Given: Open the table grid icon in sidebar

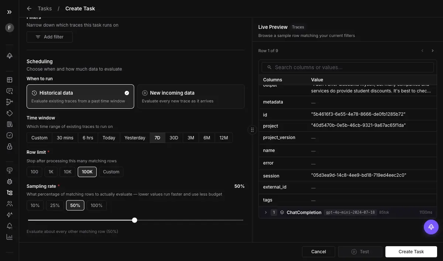Looking at the screenshot, I should pyautogui.click(x=10, y=80).
